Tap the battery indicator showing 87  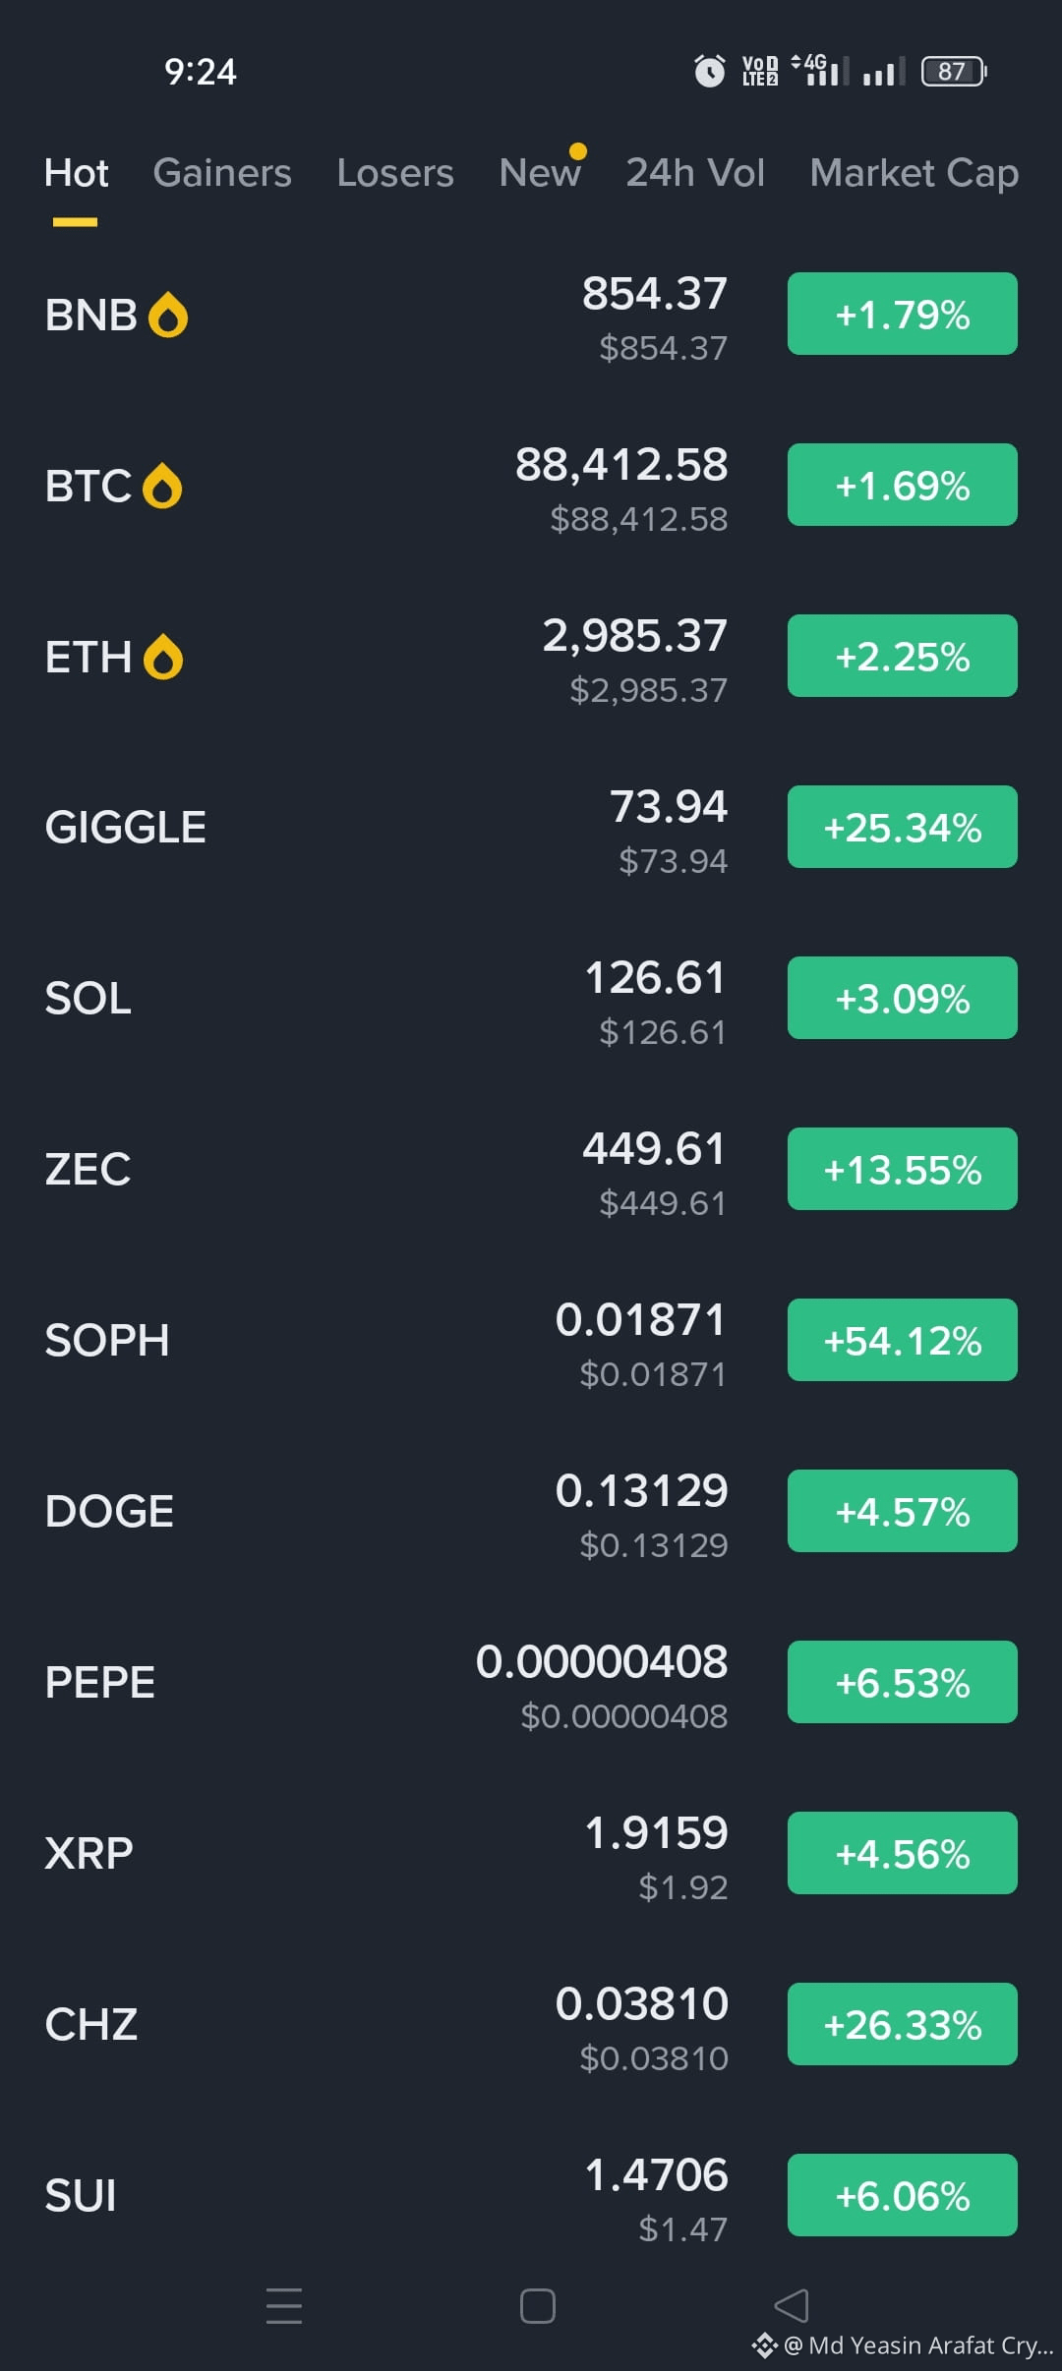tap(954, 71)
